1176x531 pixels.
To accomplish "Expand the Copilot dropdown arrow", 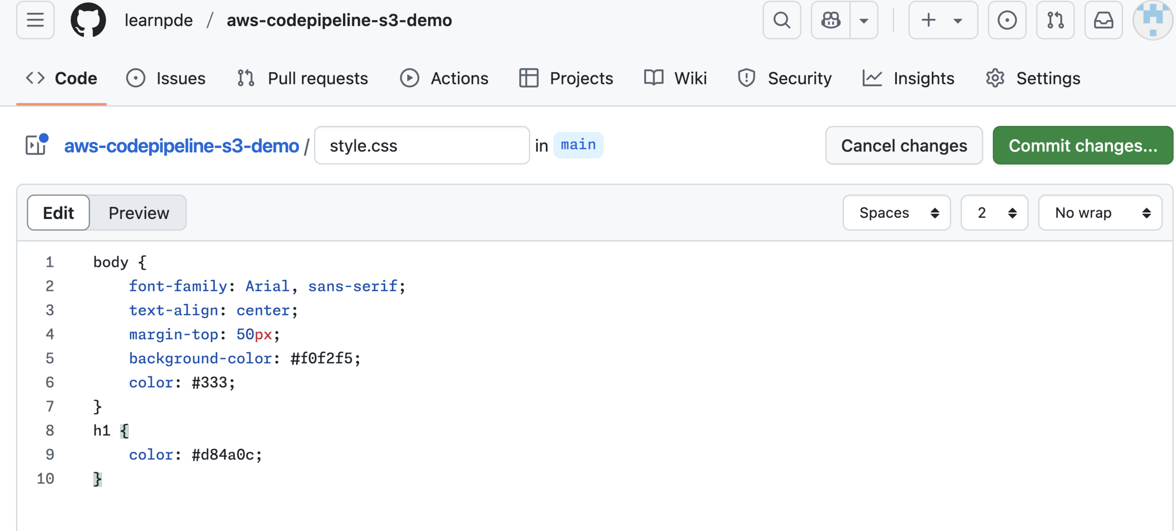I will [x=864, y=20].
